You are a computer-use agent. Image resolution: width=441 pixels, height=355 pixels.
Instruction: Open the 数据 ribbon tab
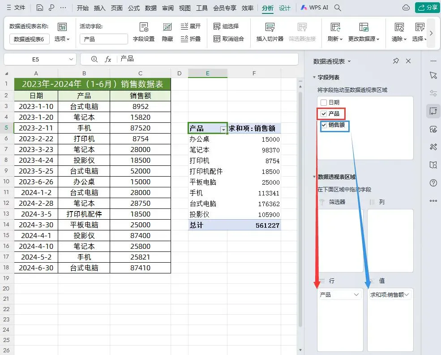151,8
